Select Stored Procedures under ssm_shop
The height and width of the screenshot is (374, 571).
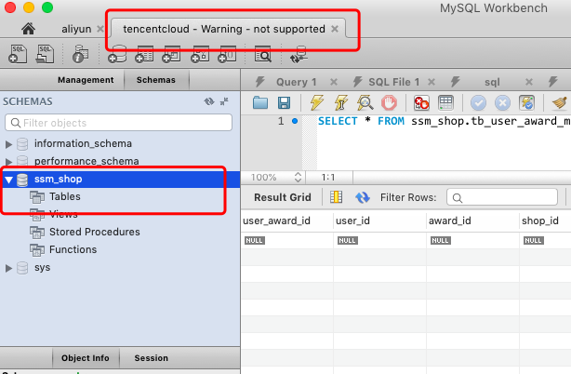click(95, 232)
